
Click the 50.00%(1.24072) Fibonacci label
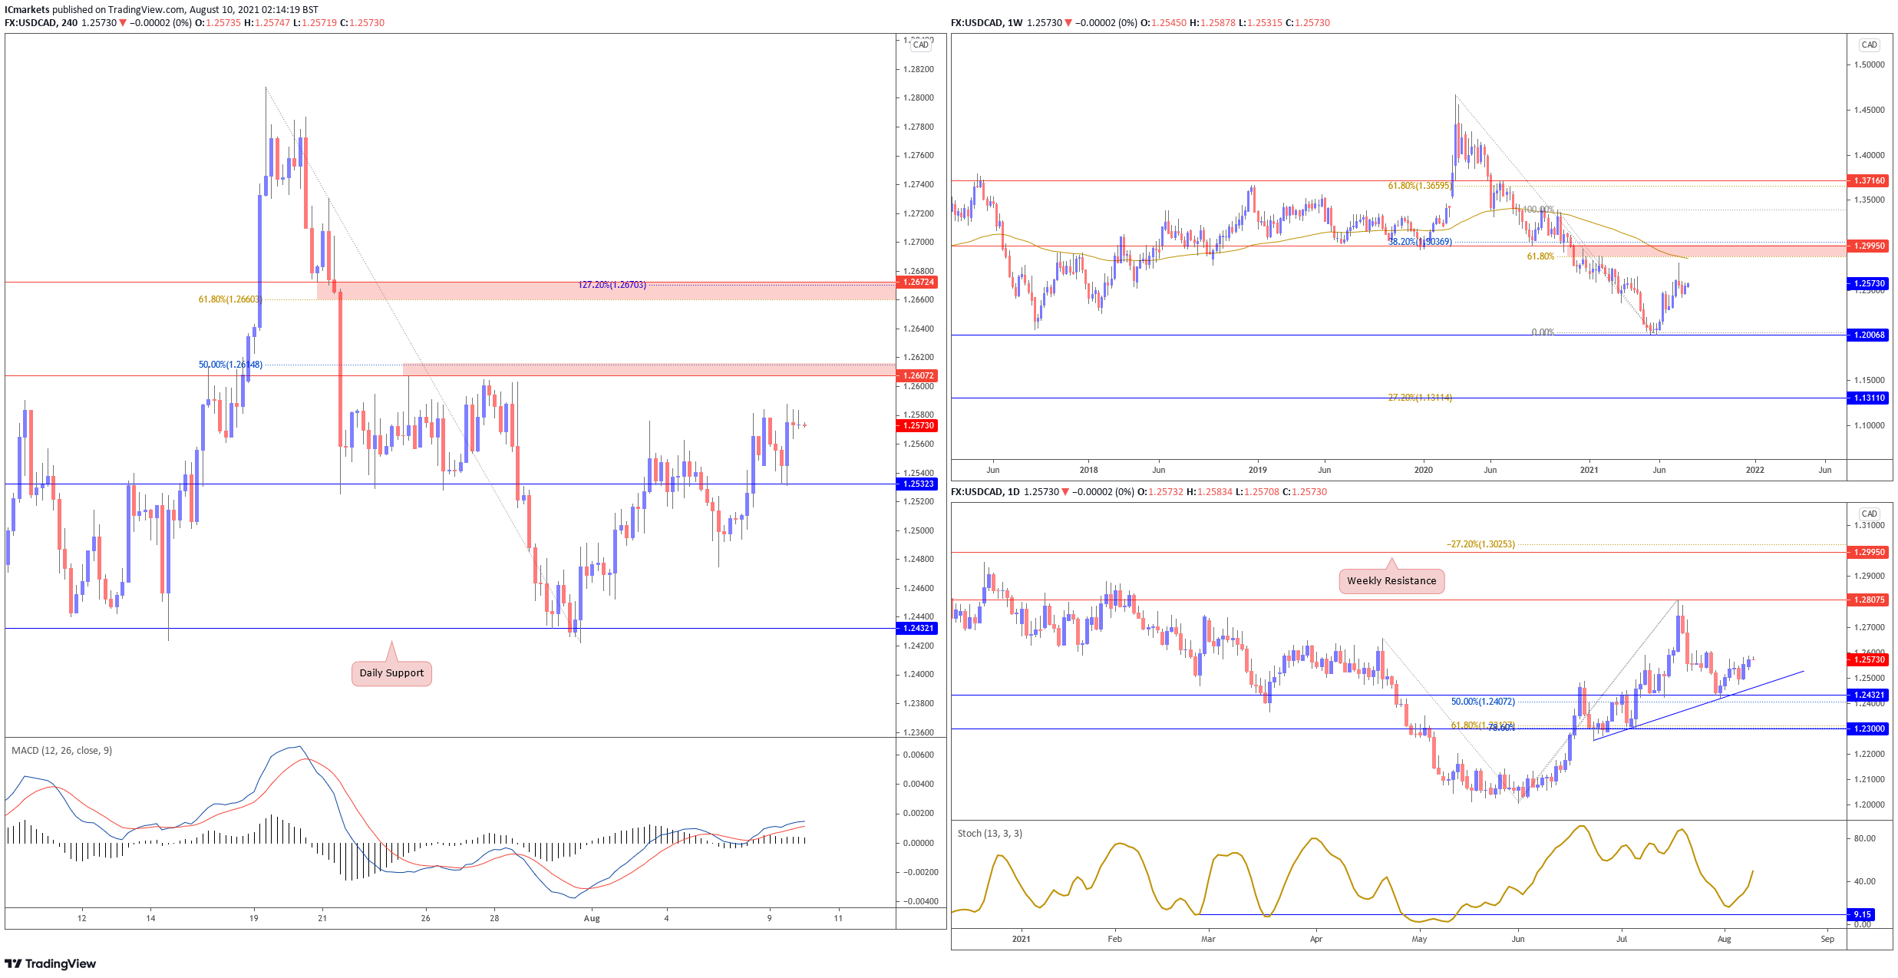tap(1483, 702)
